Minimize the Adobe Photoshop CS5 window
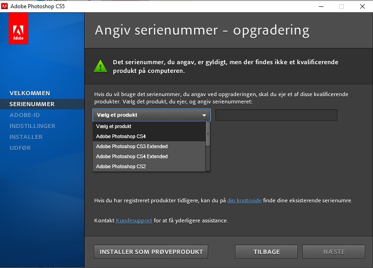 pos(321,6)
